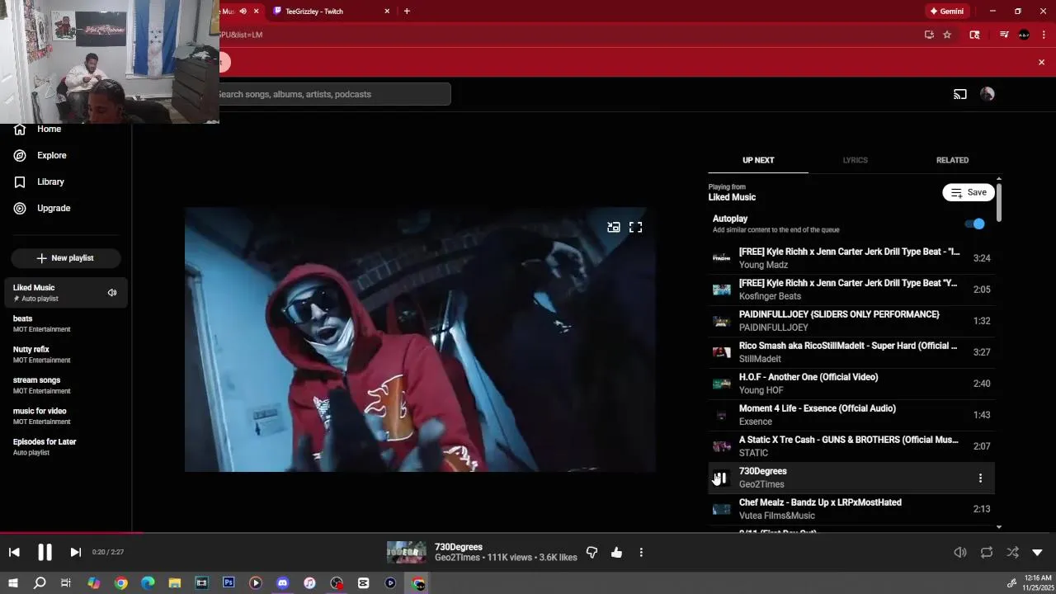Open Windows taskbar search
The height and width of the screenshot is (594, 1056).
point(40,583)
